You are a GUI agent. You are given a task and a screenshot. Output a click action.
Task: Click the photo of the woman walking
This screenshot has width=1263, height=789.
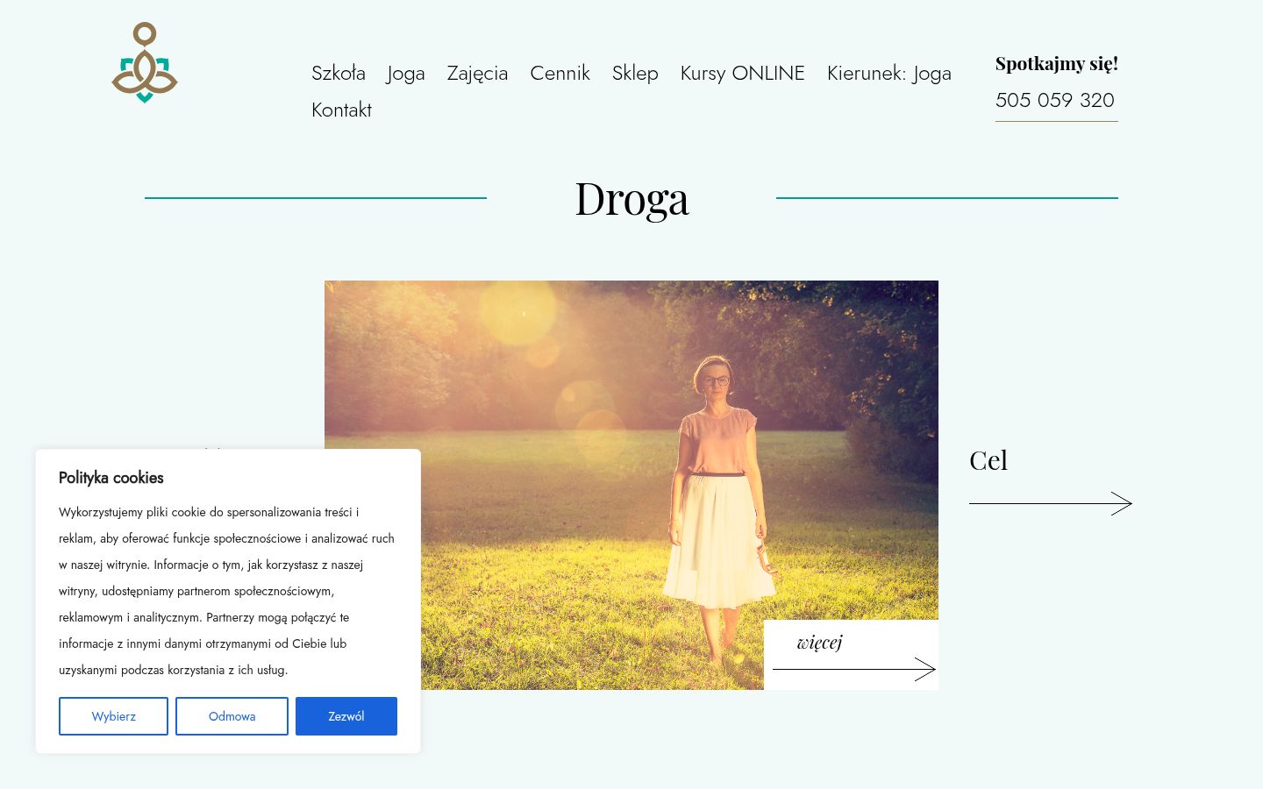pyautogui.click(x=631, y=485)
